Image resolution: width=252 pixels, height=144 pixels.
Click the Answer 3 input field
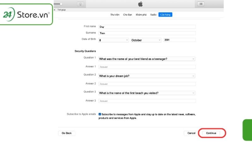147,101
